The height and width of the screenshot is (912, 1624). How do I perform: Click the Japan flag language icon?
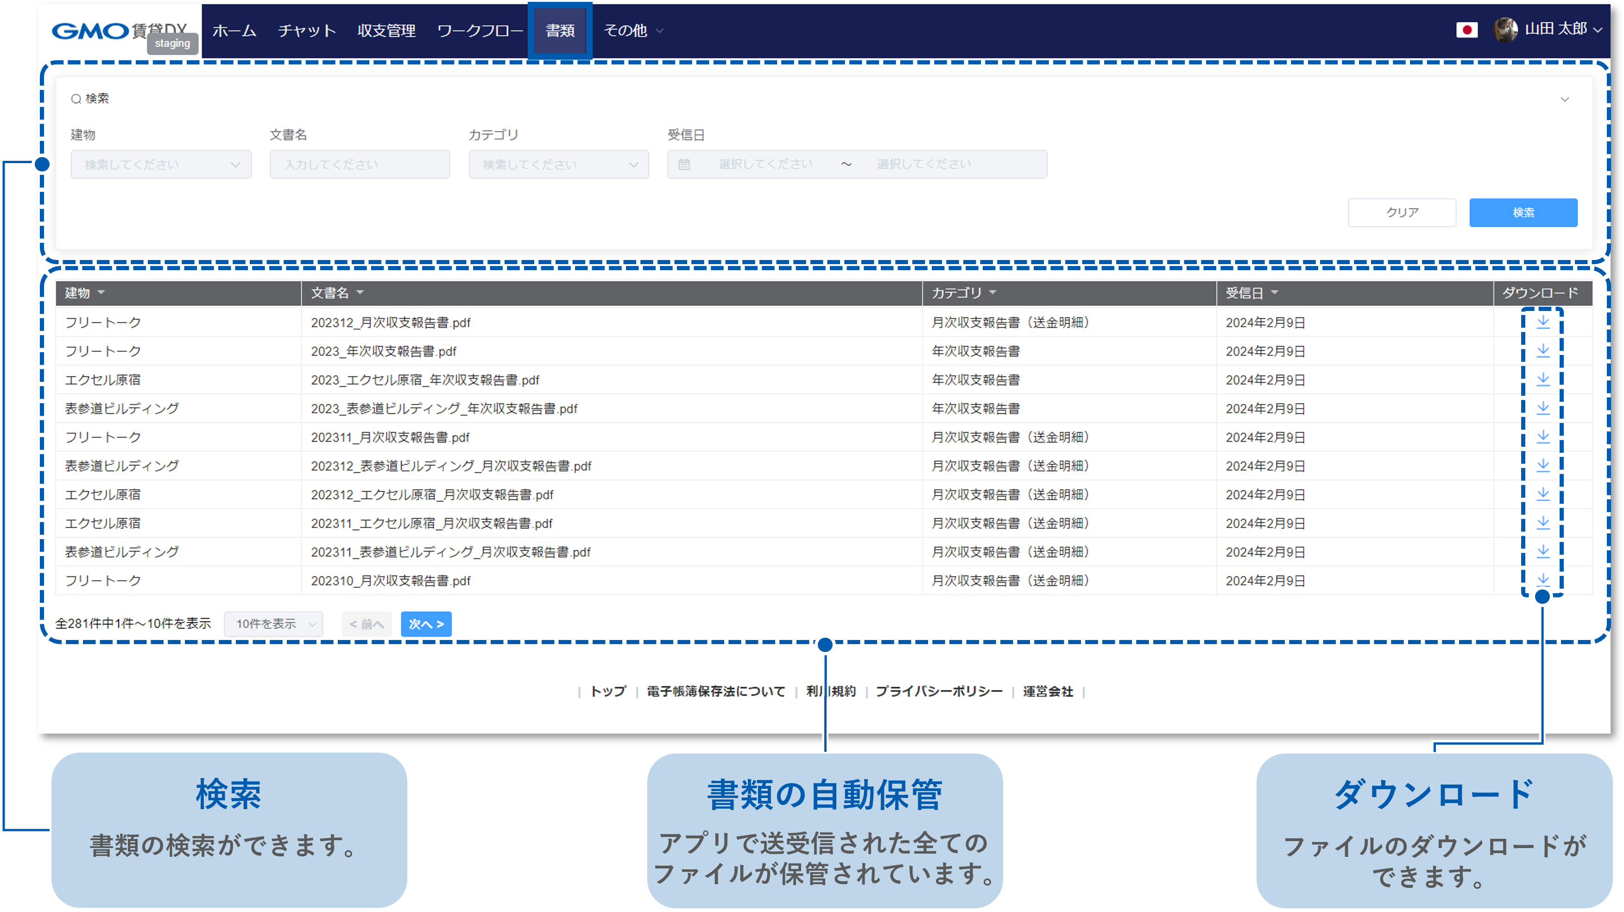pos(1466,30)
